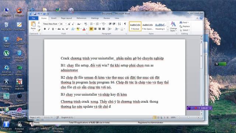Screen dimensions: 236x133
Task: Switch to the Review tab
Action: [x=107, y=18]
